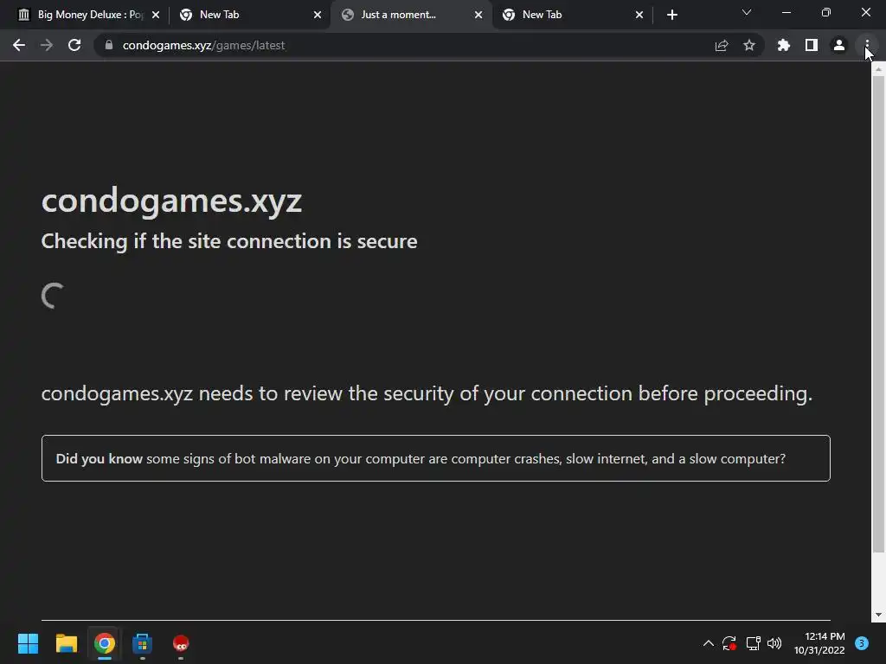This screenshot has width=886, height=664.
Task: View site information via lock icon
Action: [x=109, y=45]
